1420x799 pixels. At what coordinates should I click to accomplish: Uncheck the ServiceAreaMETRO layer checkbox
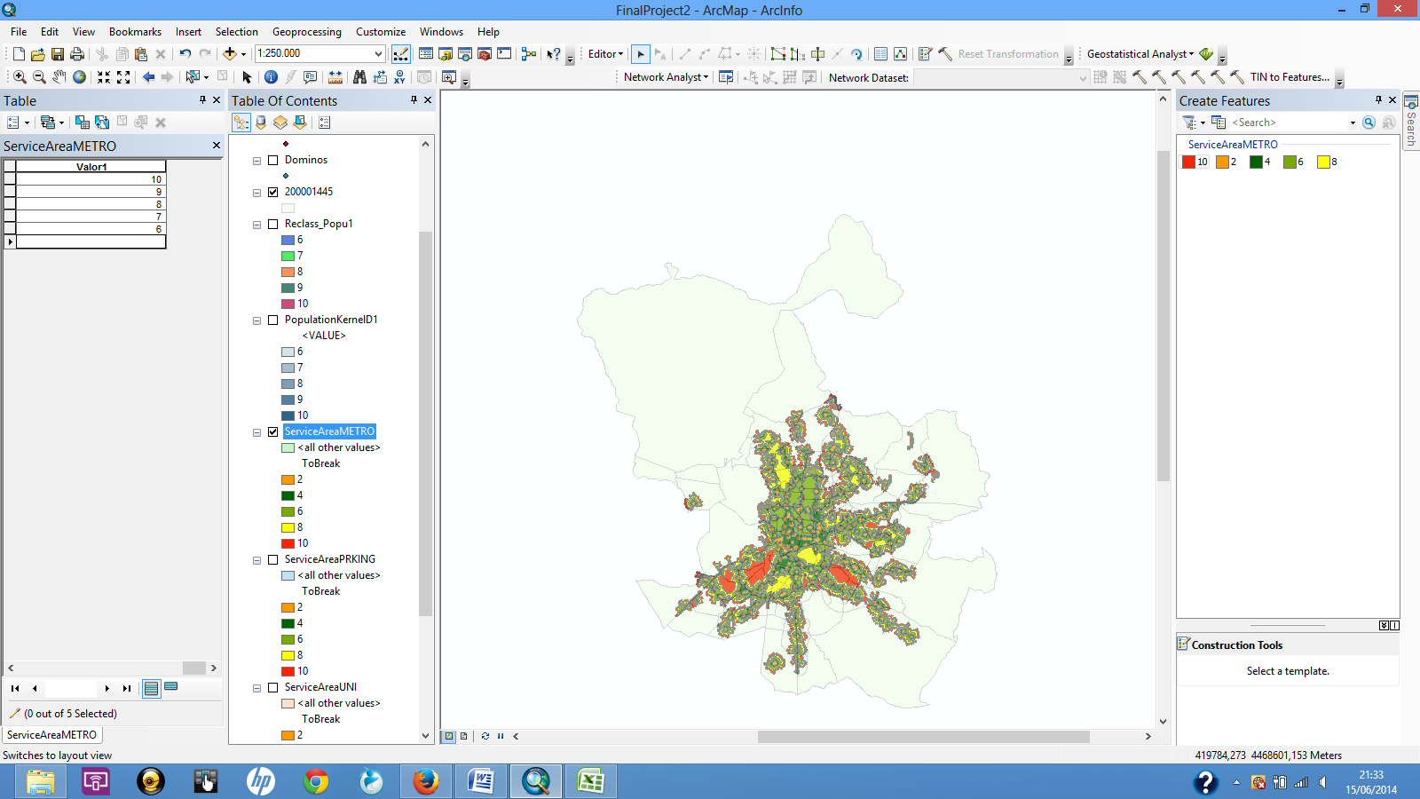273,432
